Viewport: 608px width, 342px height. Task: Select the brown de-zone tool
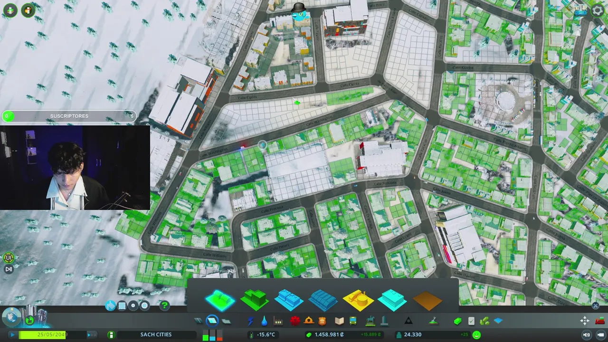pos(427,300)
